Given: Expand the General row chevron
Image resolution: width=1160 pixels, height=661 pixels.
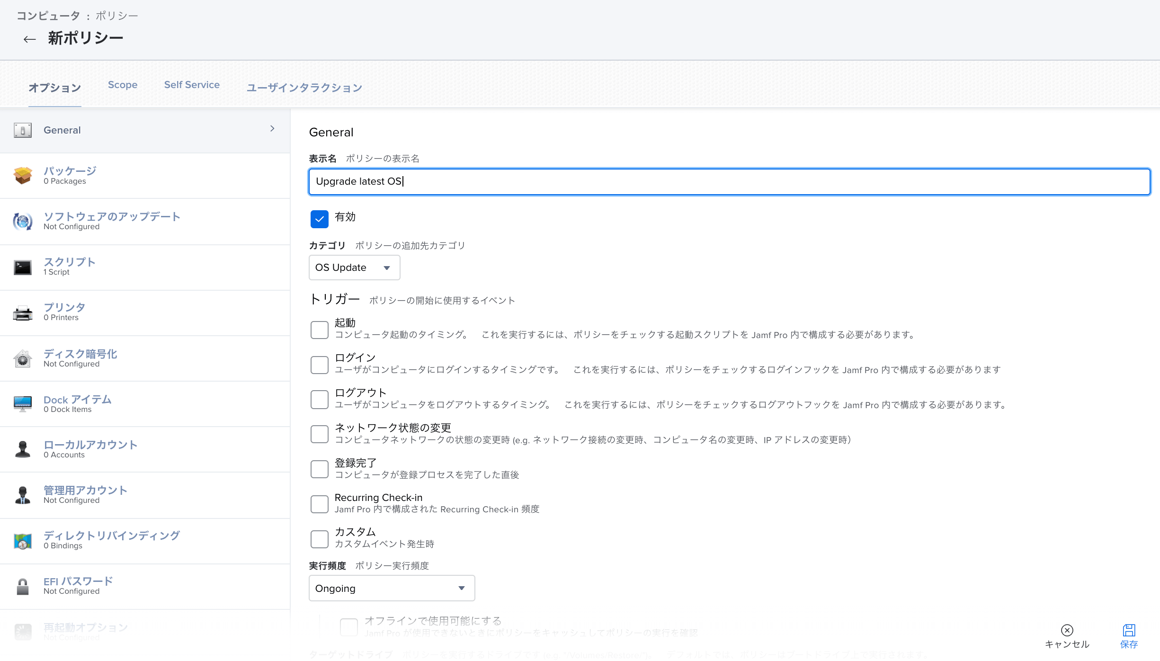Looking at the screenshot, I should (272, 129).
